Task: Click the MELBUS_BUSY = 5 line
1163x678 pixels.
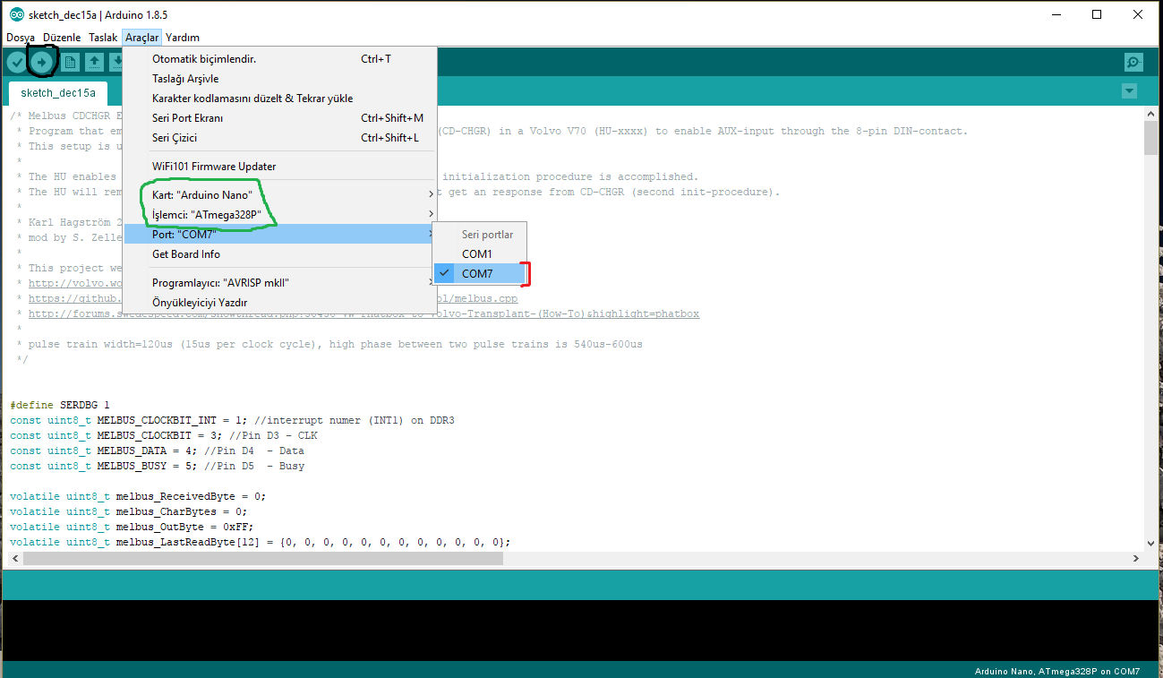Action: [157, 466]
